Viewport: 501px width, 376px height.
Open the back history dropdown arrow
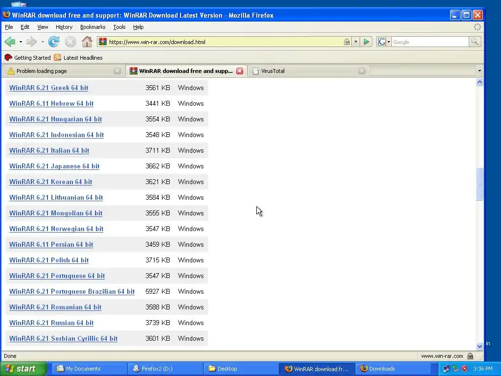coord(21,42)
